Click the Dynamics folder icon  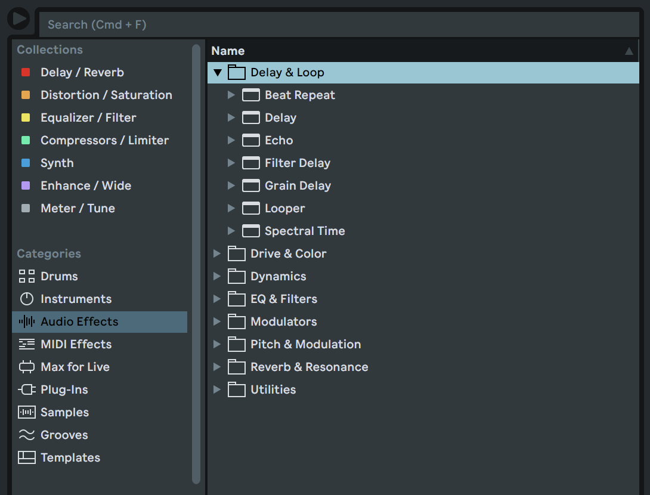(x=237, y=276)
